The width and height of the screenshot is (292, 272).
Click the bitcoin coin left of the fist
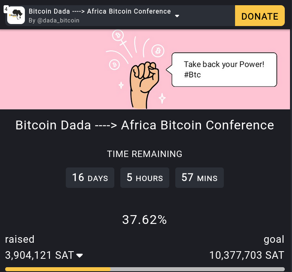coord(114,64)
